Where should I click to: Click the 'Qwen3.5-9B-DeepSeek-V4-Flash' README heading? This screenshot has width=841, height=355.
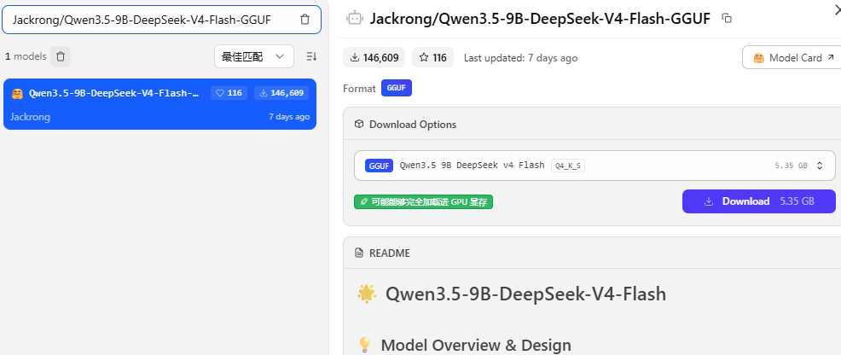[525, 294]
